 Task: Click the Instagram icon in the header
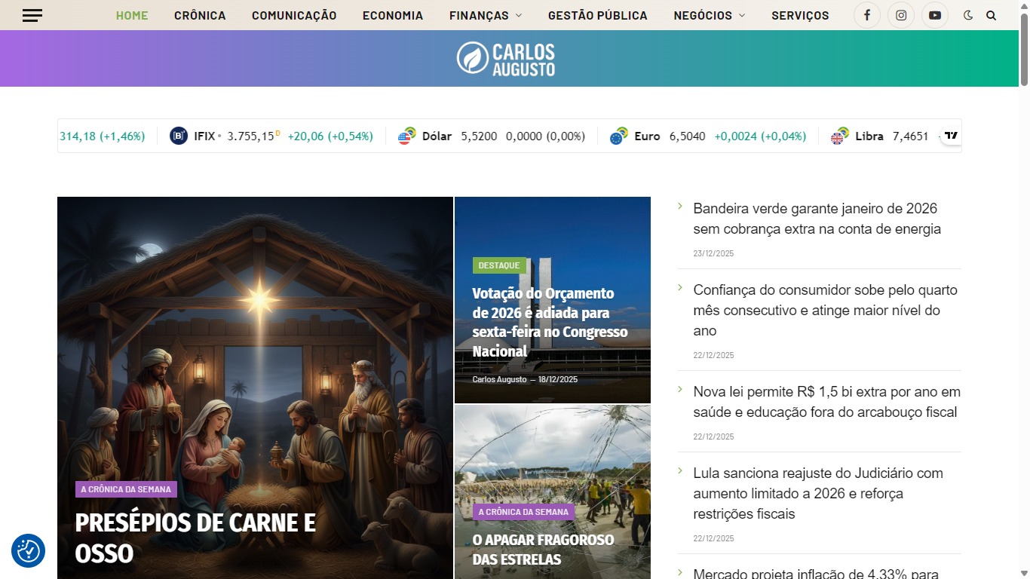pos(900,15)
